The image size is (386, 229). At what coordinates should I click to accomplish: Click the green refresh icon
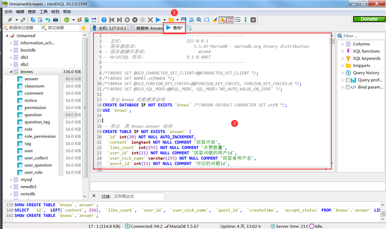tap(67, 20)
